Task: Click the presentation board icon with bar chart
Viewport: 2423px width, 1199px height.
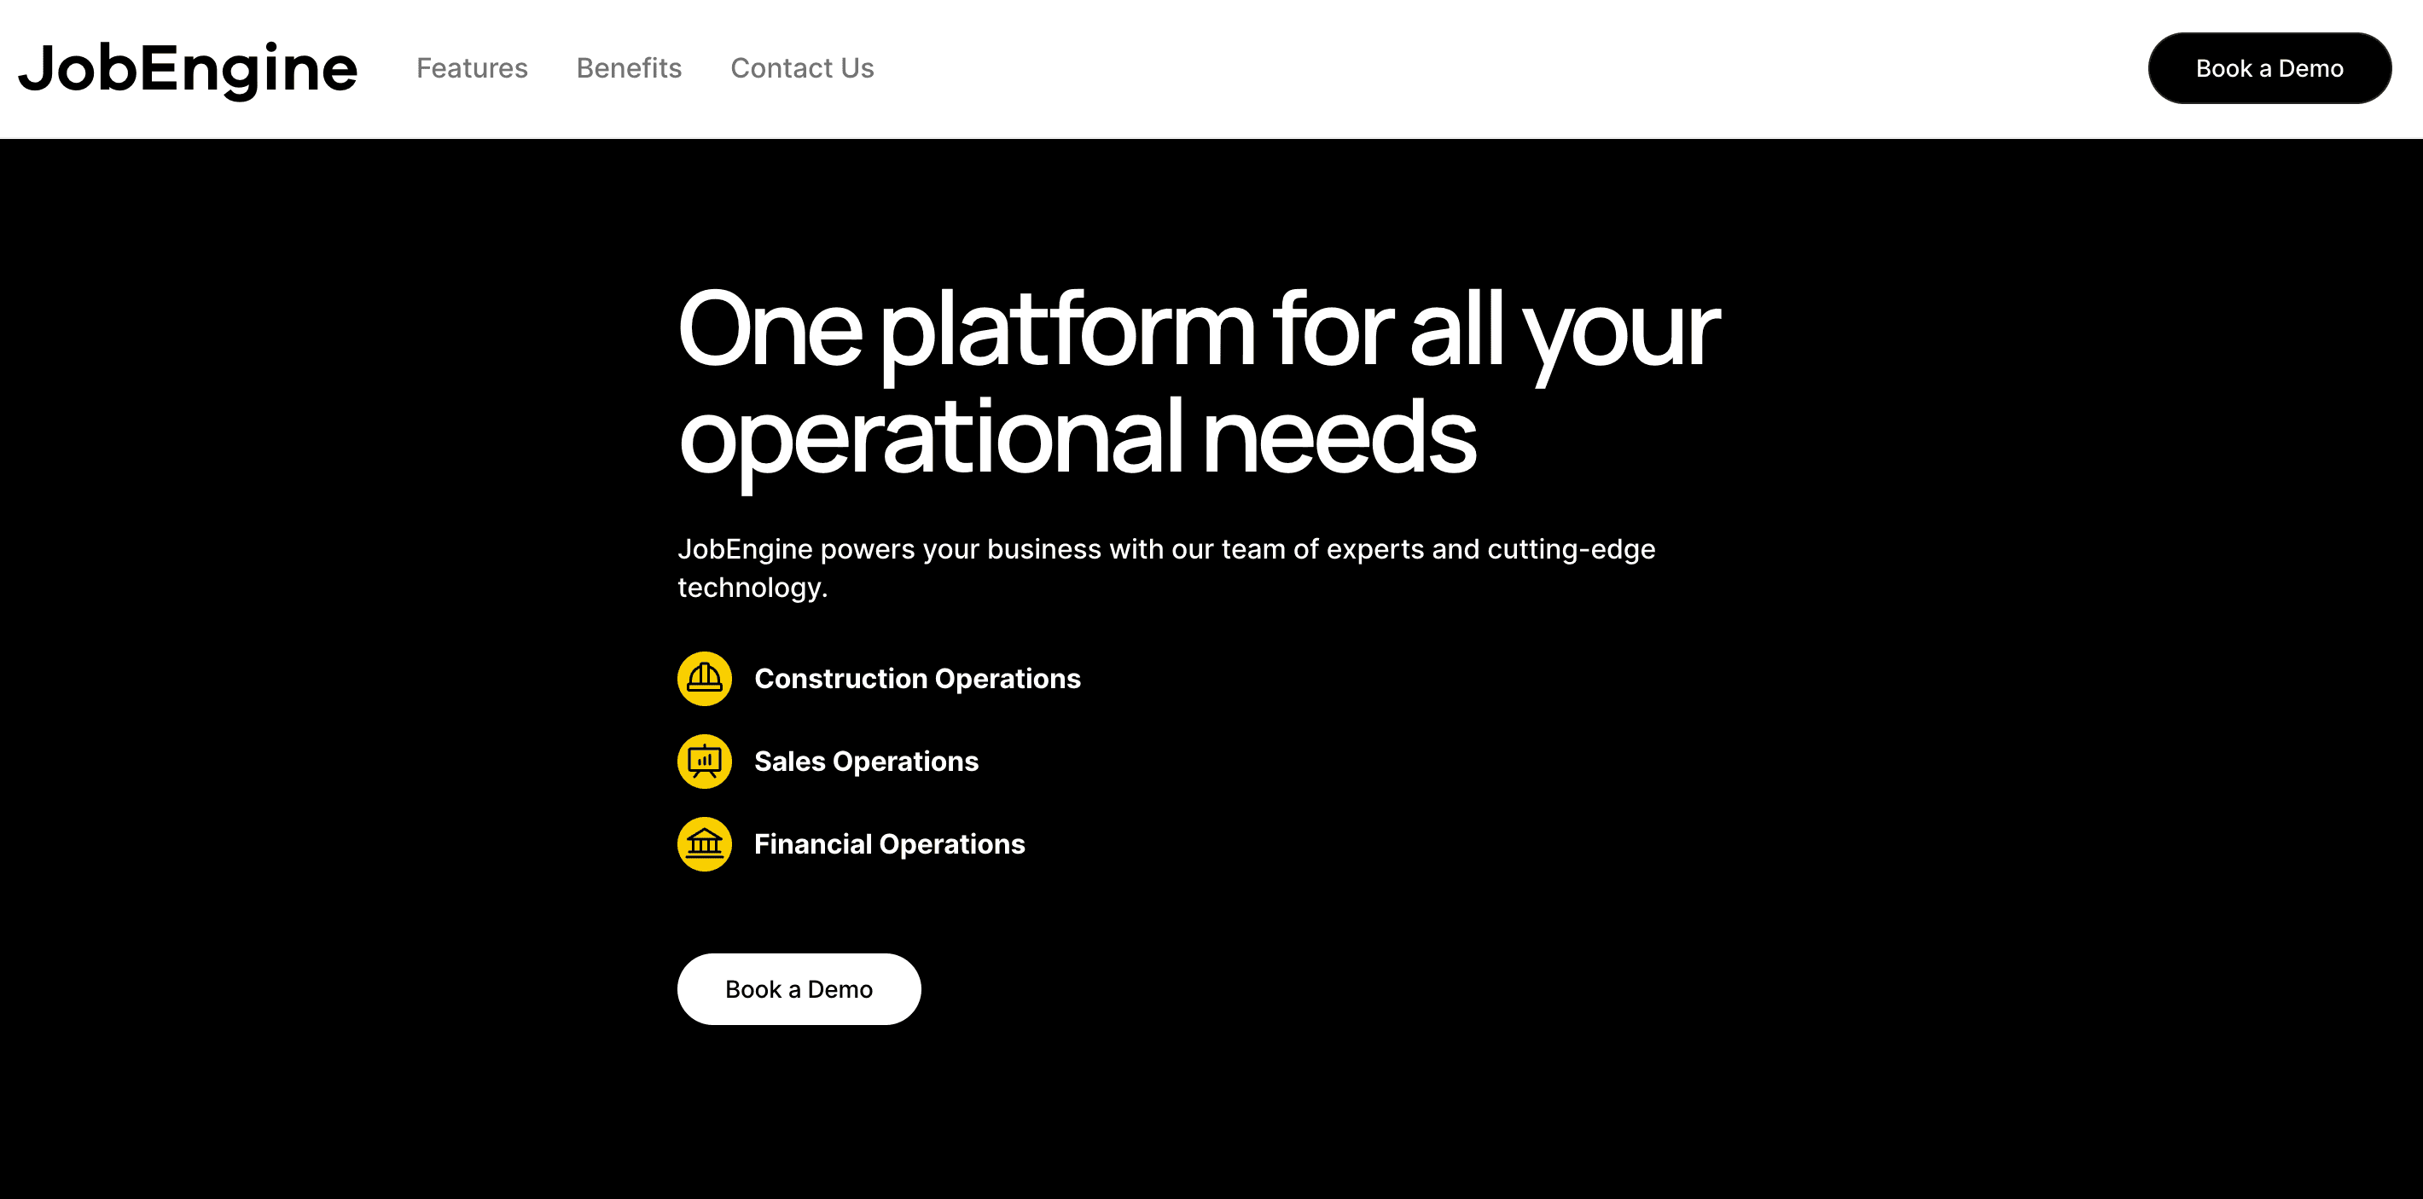Action: (x=705, y=761)
